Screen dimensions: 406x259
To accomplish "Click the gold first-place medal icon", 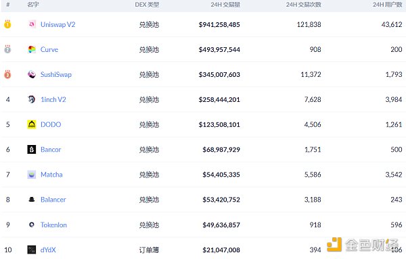I will click(7, 24).
